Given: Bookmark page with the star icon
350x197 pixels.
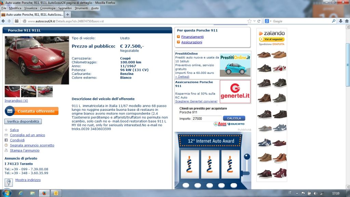Looking at the screenshot, I should (249, 21).
